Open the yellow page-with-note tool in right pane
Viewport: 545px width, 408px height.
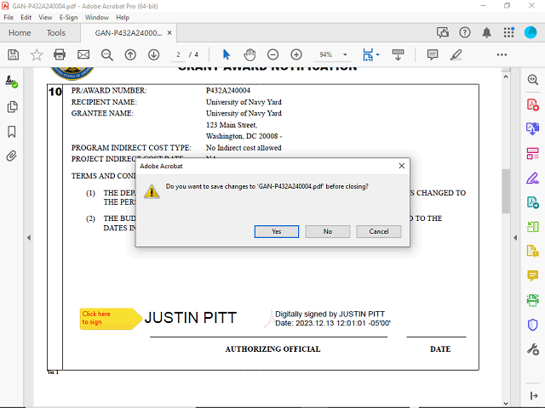tap(533, 251)
